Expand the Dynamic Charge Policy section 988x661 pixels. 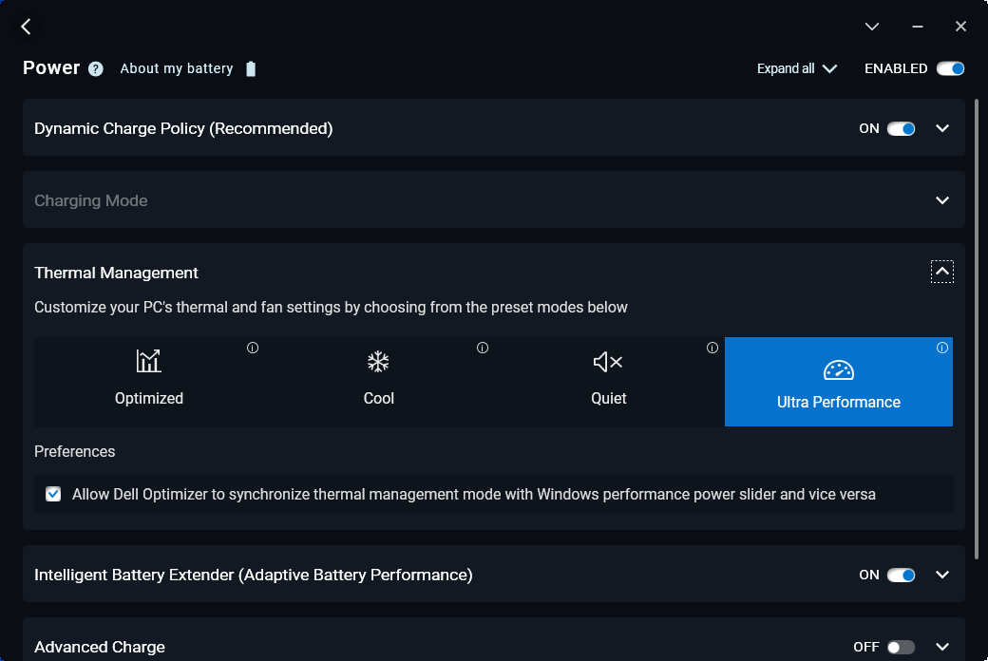tap(942, 128)
